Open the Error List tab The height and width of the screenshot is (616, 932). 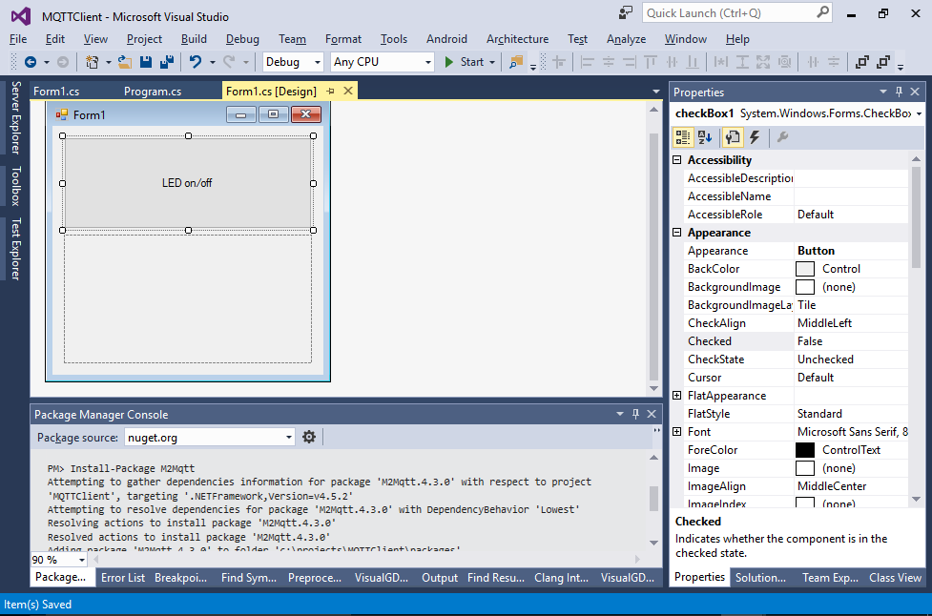click(x=123, y=578)
